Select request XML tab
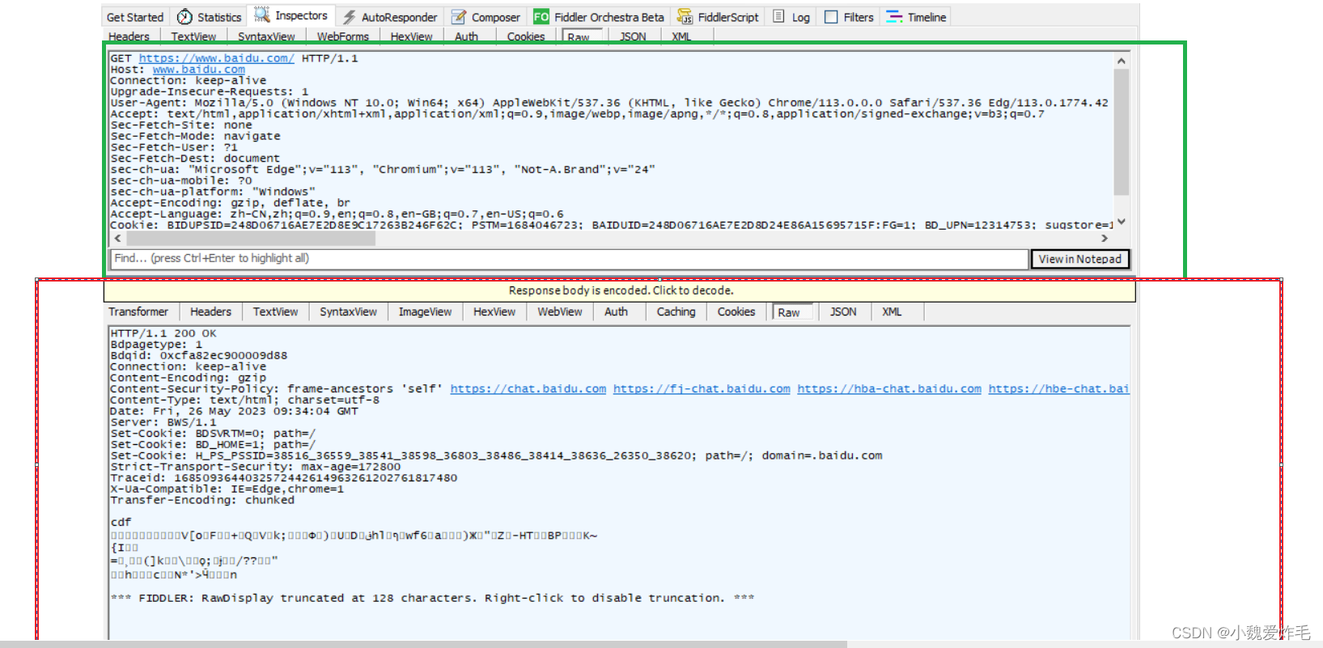Viewport: 1323px width, 648px height. [x=681, y=36]
